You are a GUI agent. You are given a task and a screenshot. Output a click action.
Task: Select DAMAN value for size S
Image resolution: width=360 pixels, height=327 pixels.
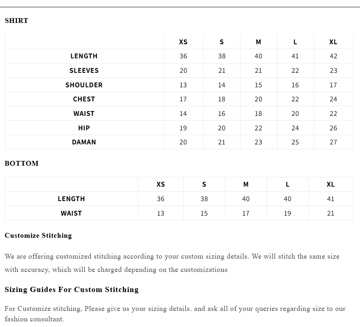tap(222, 142)
